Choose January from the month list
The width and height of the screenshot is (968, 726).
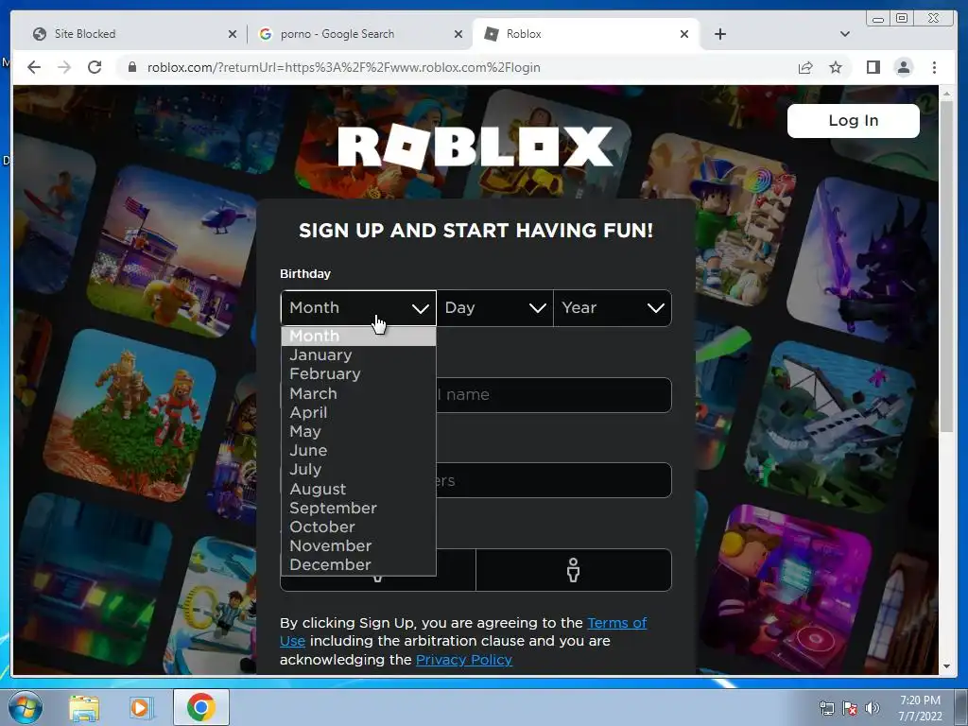click(358, 355)
